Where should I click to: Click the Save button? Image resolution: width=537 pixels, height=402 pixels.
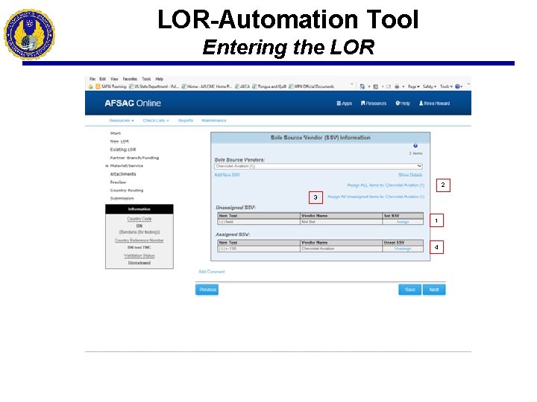coord(410,290)
